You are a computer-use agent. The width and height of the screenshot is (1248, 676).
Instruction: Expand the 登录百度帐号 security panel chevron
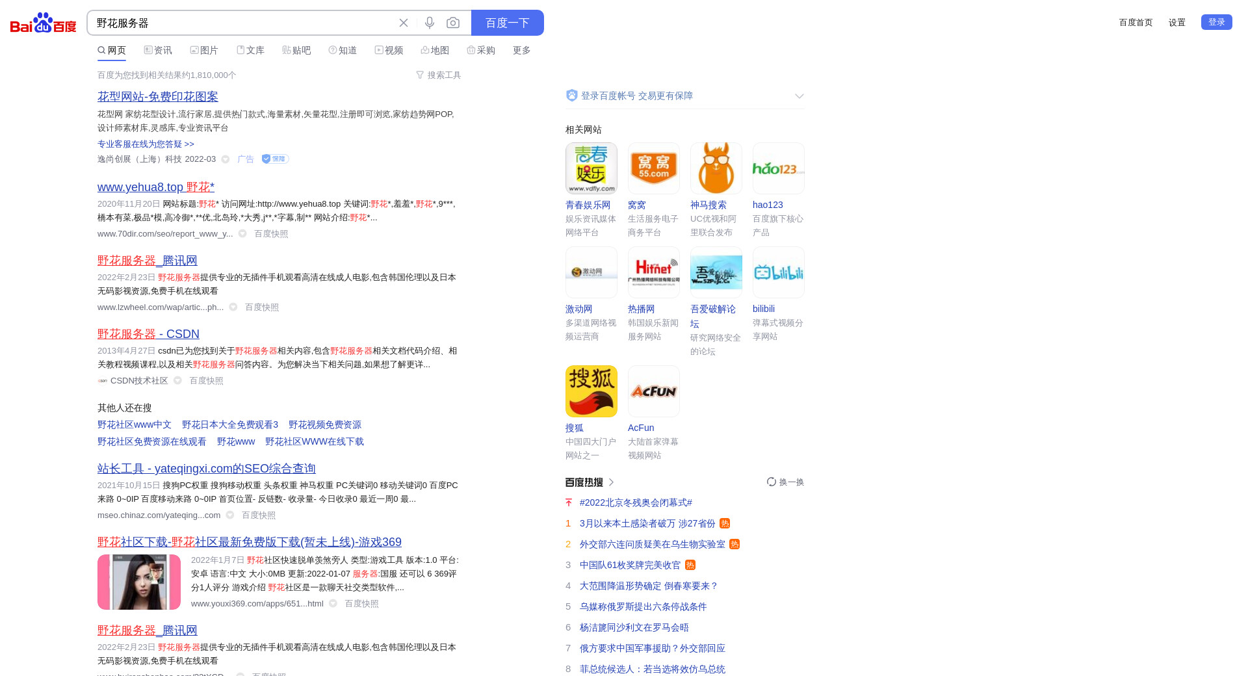click(799, 96)
